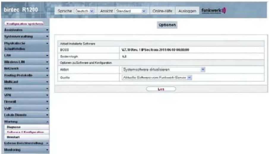Select the Optionen tab

[167, 25]
